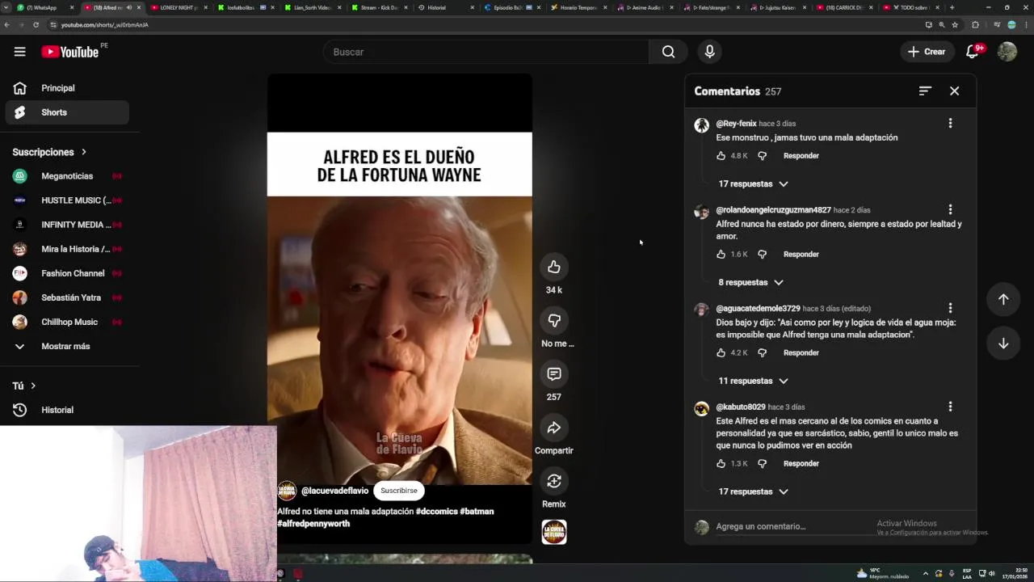Open the YouTube hamburger guide menu

tap(19, 52)
